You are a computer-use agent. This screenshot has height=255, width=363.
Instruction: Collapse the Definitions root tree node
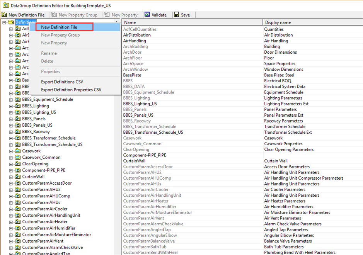(4, 23)
